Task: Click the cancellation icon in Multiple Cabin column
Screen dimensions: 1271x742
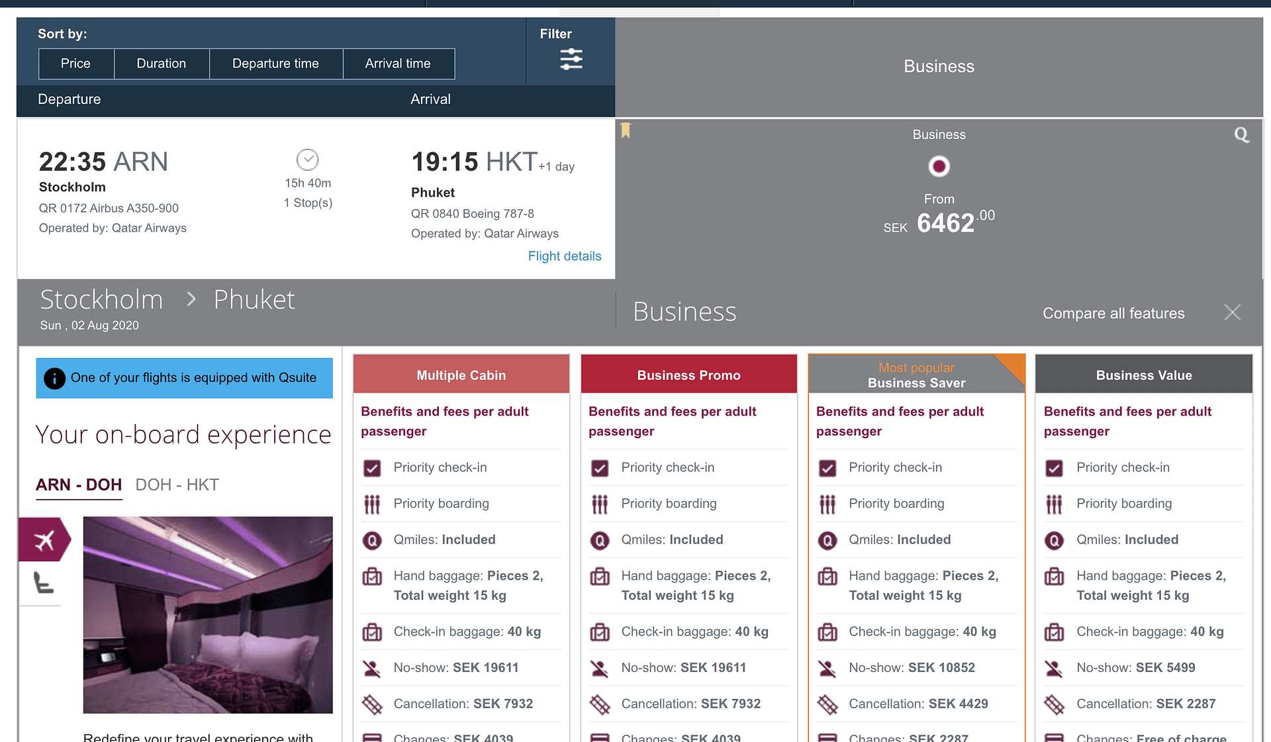Action: (x=372, y=704)
